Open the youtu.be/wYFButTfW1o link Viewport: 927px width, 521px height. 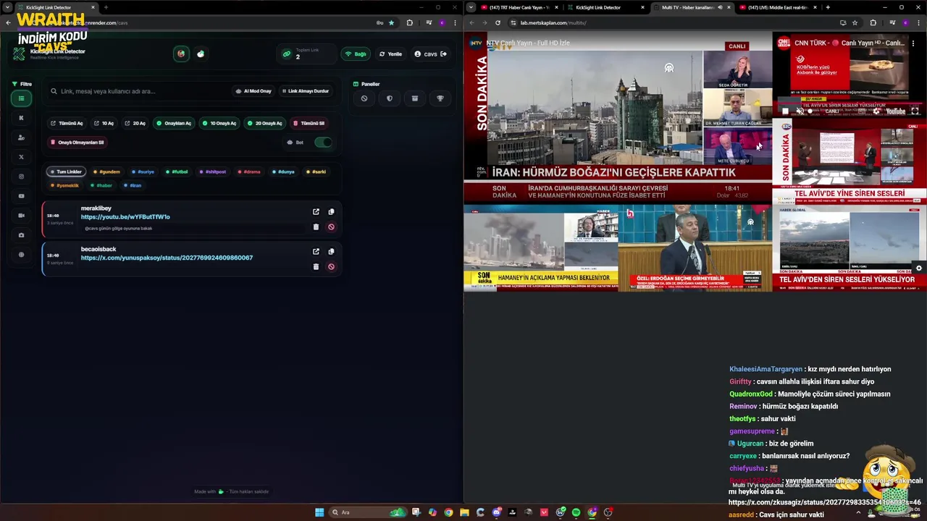(125, 217)
